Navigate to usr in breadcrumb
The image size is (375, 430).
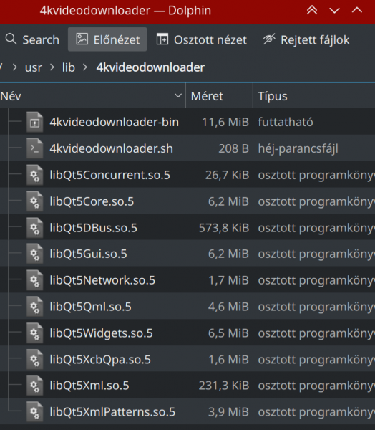(x=34, y=67)
